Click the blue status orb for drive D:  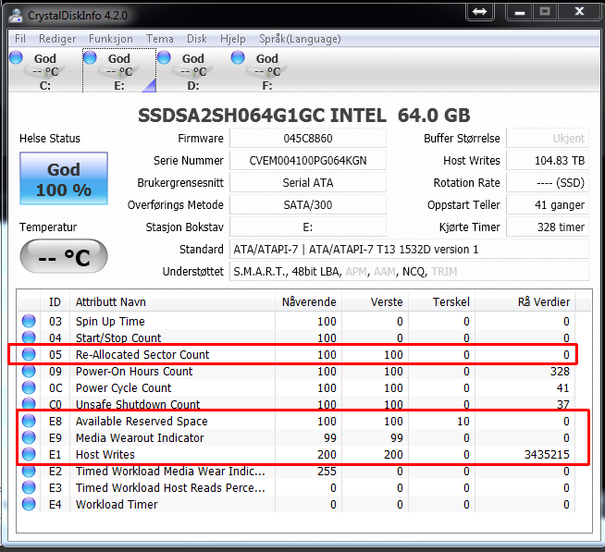pos(164,57)
